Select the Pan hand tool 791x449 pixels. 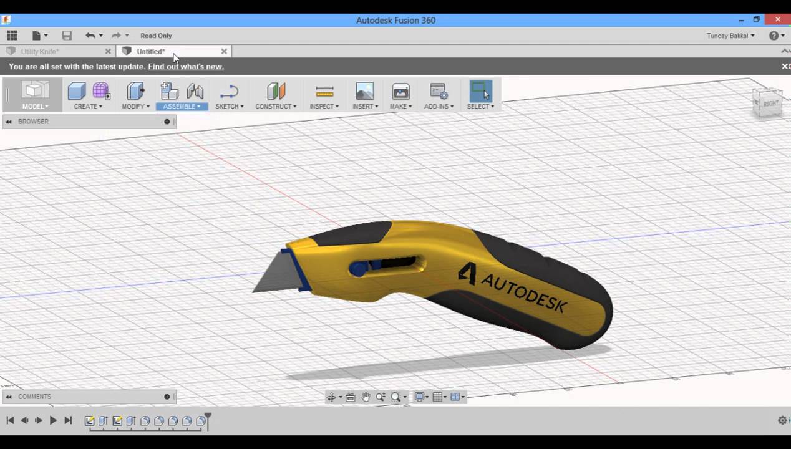[x=366, y=397]
